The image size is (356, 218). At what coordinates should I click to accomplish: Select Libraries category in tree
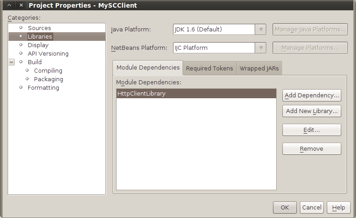(x=40, y=36)
